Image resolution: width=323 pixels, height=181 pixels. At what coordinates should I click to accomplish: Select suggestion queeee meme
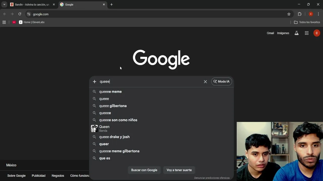click(x=161, y=92)
